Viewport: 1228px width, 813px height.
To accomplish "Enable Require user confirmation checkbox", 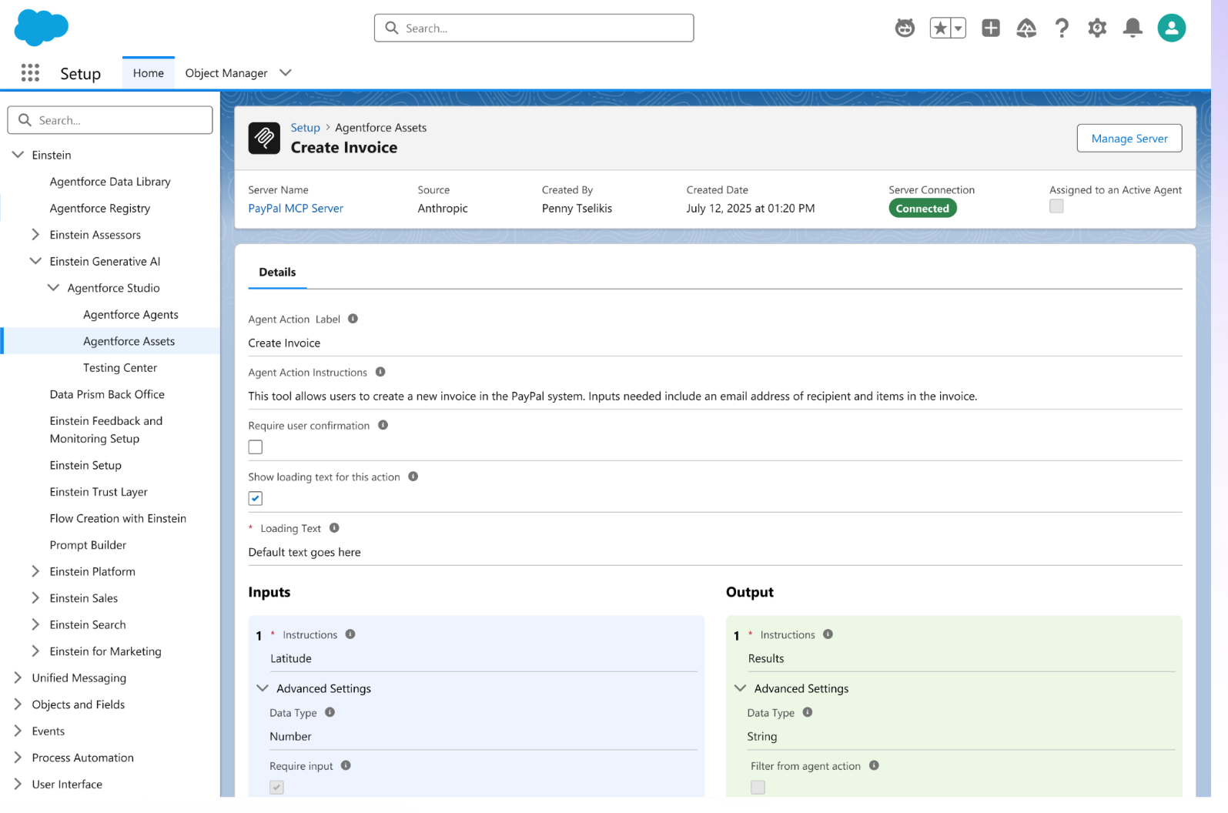I will pos(256,447).
